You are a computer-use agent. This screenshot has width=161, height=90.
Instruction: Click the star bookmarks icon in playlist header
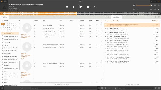(x=155, y=17)
